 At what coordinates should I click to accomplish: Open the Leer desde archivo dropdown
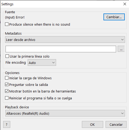point(65,40)
